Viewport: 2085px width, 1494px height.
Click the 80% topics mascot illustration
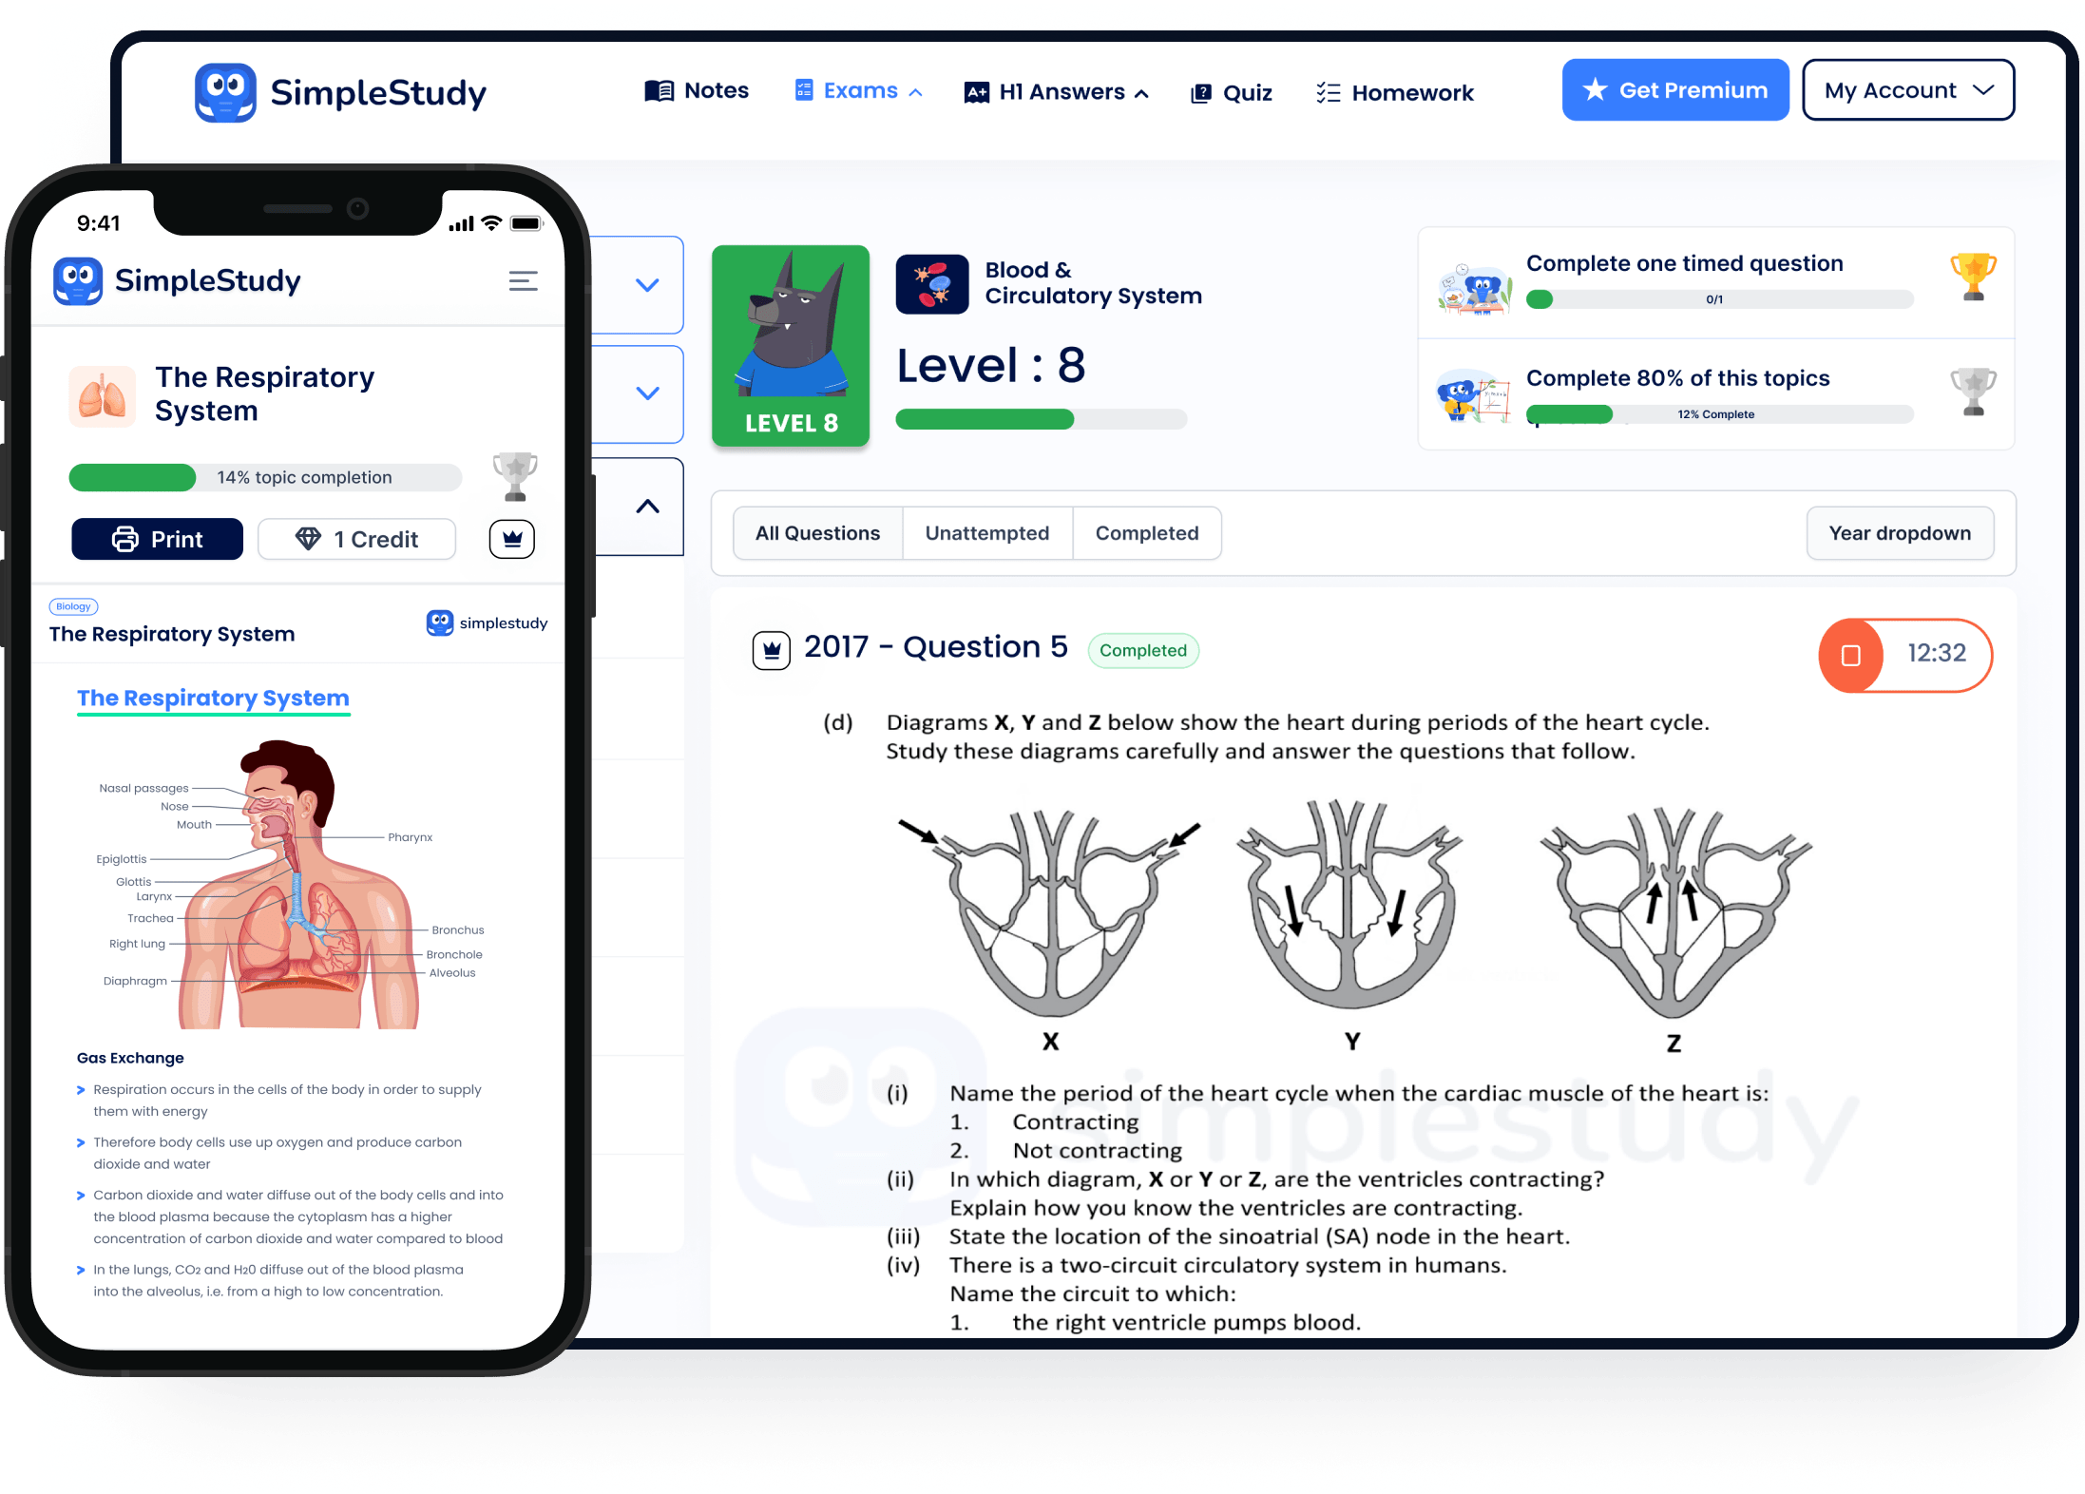pos(1474,395)
